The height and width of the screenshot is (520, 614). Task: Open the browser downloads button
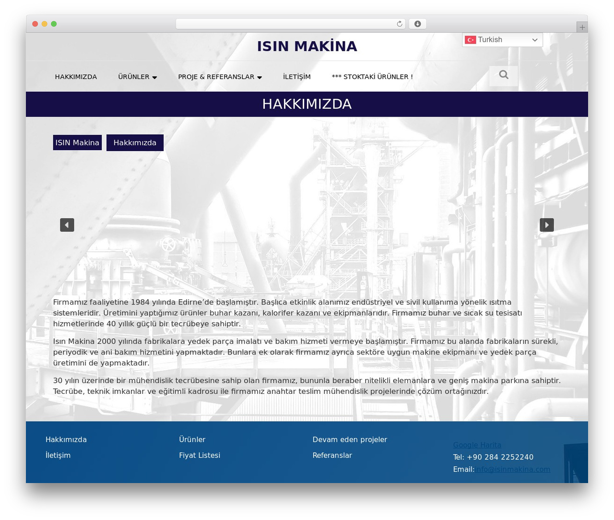coord(418,24)
